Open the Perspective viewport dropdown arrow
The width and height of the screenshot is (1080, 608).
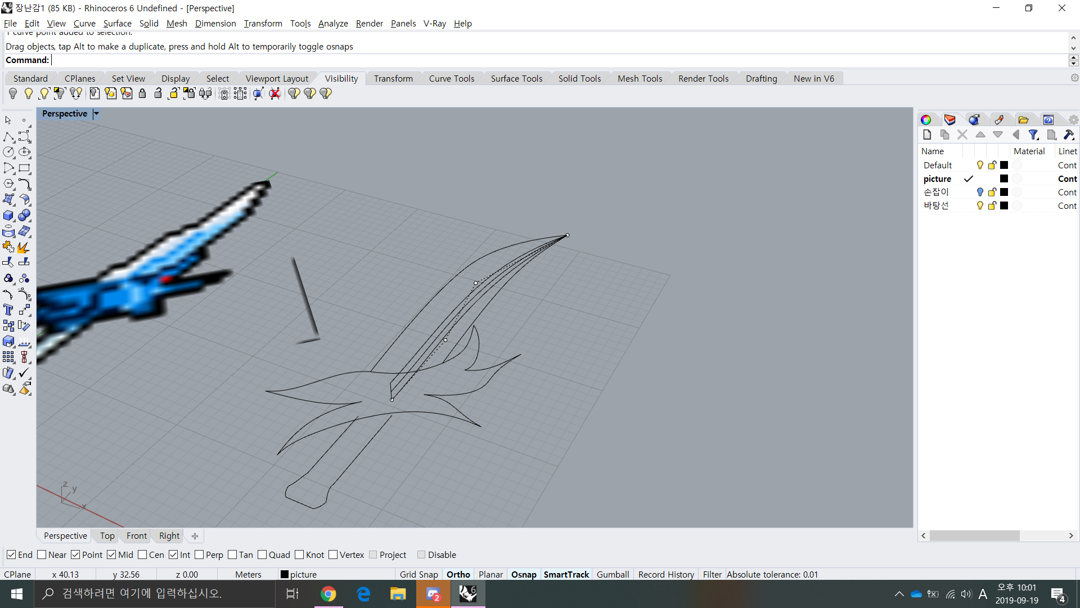click(x=96, y=114)
